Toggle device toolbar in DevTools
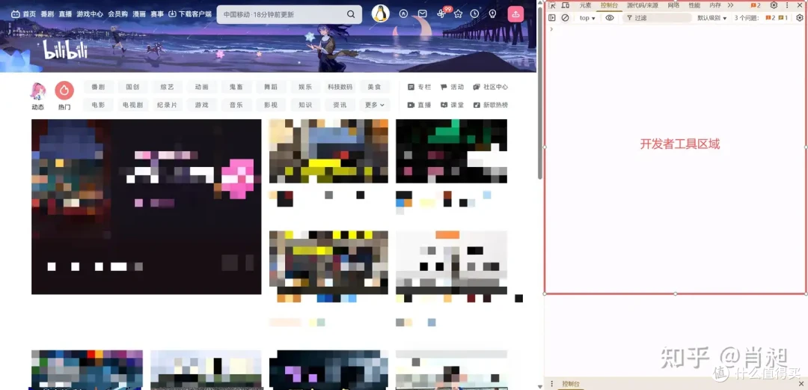Image resolution: width=808 pixels, height=390 pixels. click(x=566, y=5)
